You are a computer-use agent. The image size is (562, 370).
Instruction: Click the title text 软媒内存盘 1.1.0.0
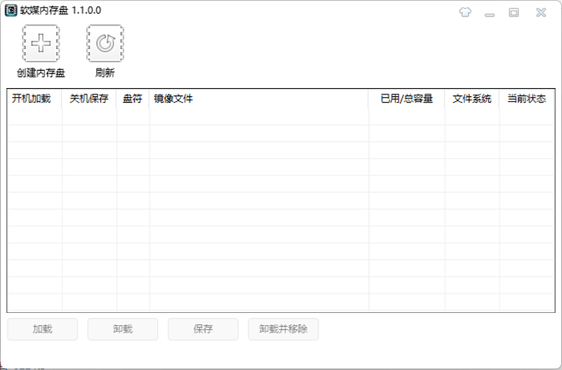pyautogui.click(x=60, y=11)
